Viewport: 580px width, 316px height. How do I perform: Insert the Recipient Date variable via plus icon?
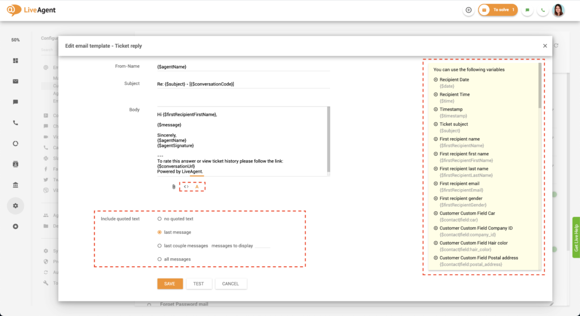[436, 80]
